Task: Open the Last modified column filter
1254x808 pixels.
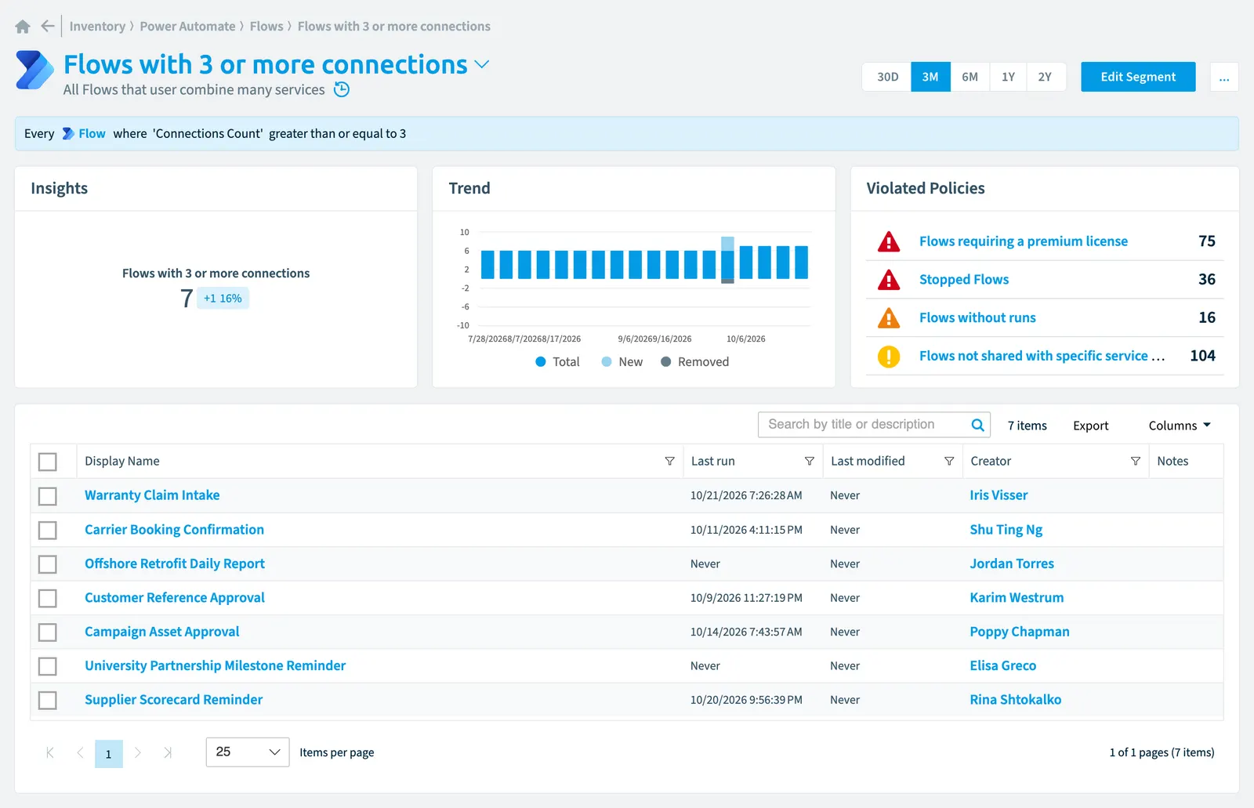Action: pyautogui.click(x=949, y=461)
